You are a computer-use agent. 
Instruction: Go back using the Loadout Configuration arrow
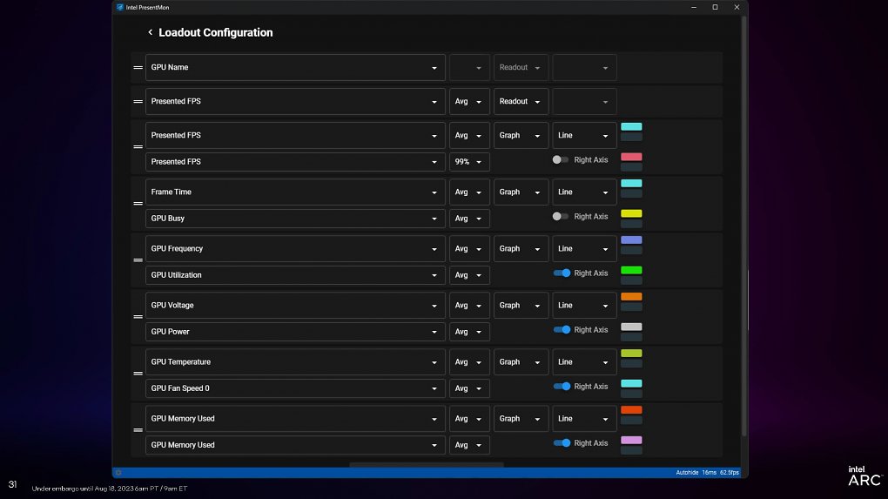click(x=150, y=32)
